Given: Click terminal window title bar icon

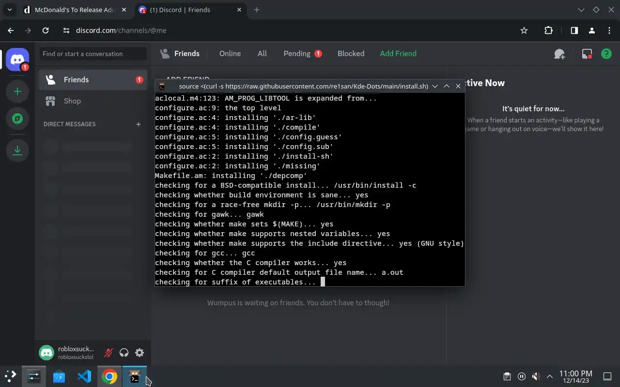Looking at the screenshot, I should pyautogui.click(x=162, y=87).
